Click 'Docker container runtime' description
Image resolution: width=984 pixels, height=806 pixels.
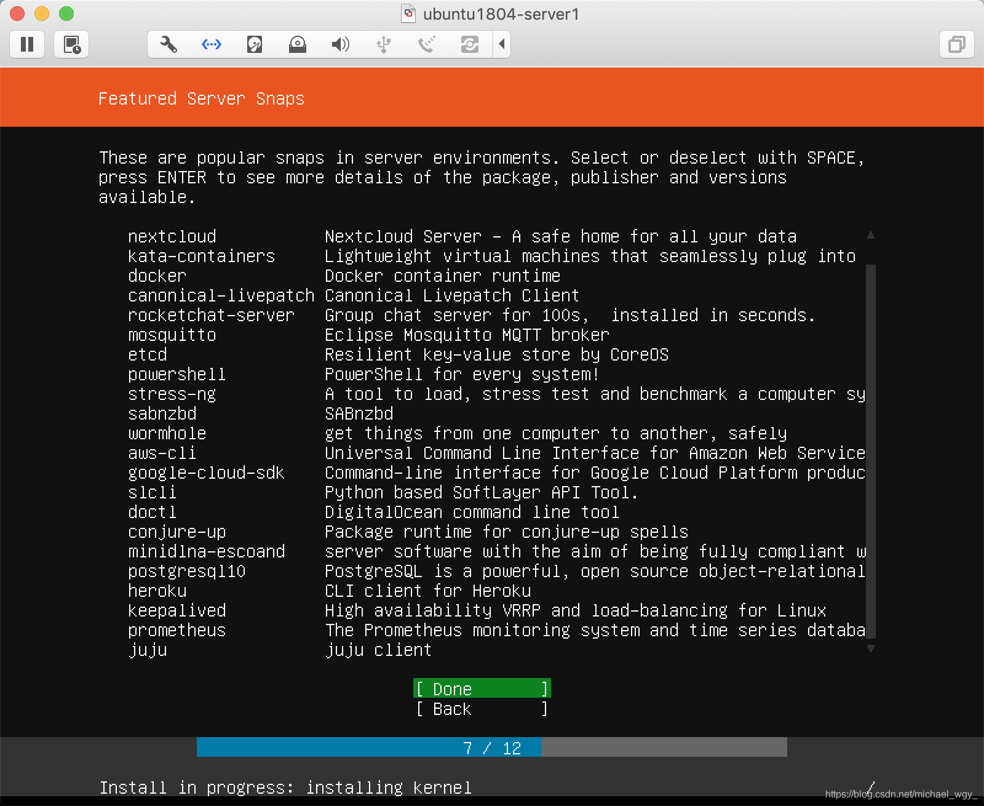443,276
